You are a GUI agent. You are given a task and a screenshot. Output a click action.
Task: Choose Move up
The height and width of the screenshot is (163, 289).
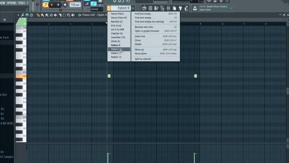click(x=155, y=49)
